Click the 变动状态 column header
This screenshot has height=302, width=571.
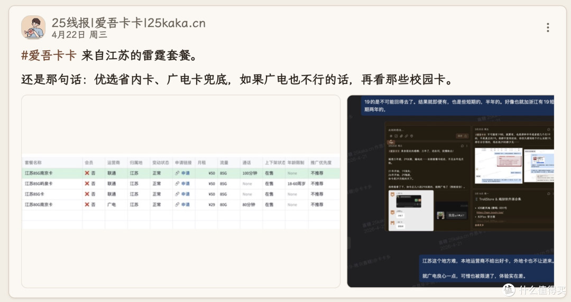coord(161,162)
